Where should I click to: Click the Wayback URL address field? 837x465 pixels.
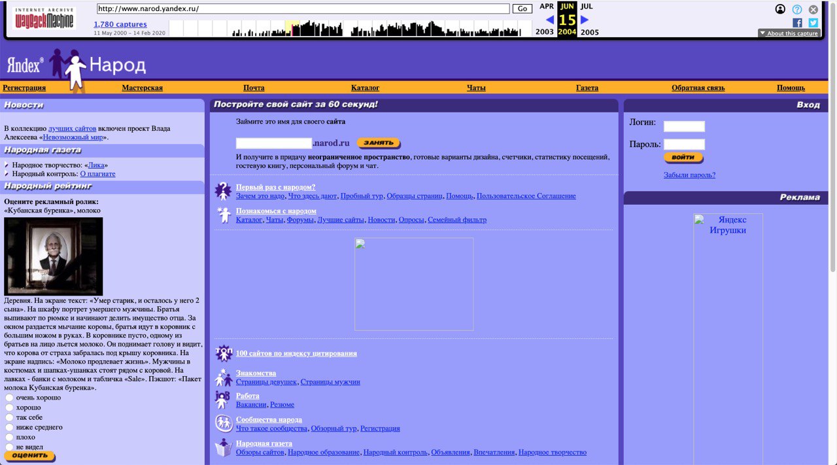(x=303, y=9)
